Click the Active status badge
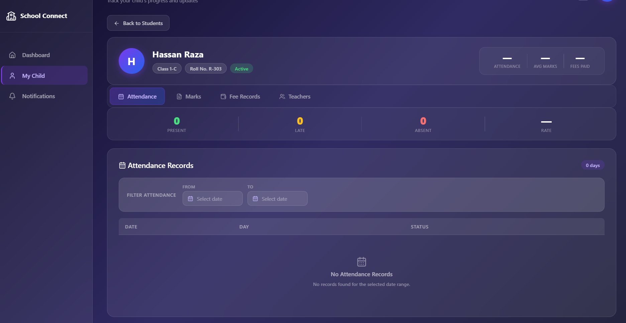 pos(241,69)
